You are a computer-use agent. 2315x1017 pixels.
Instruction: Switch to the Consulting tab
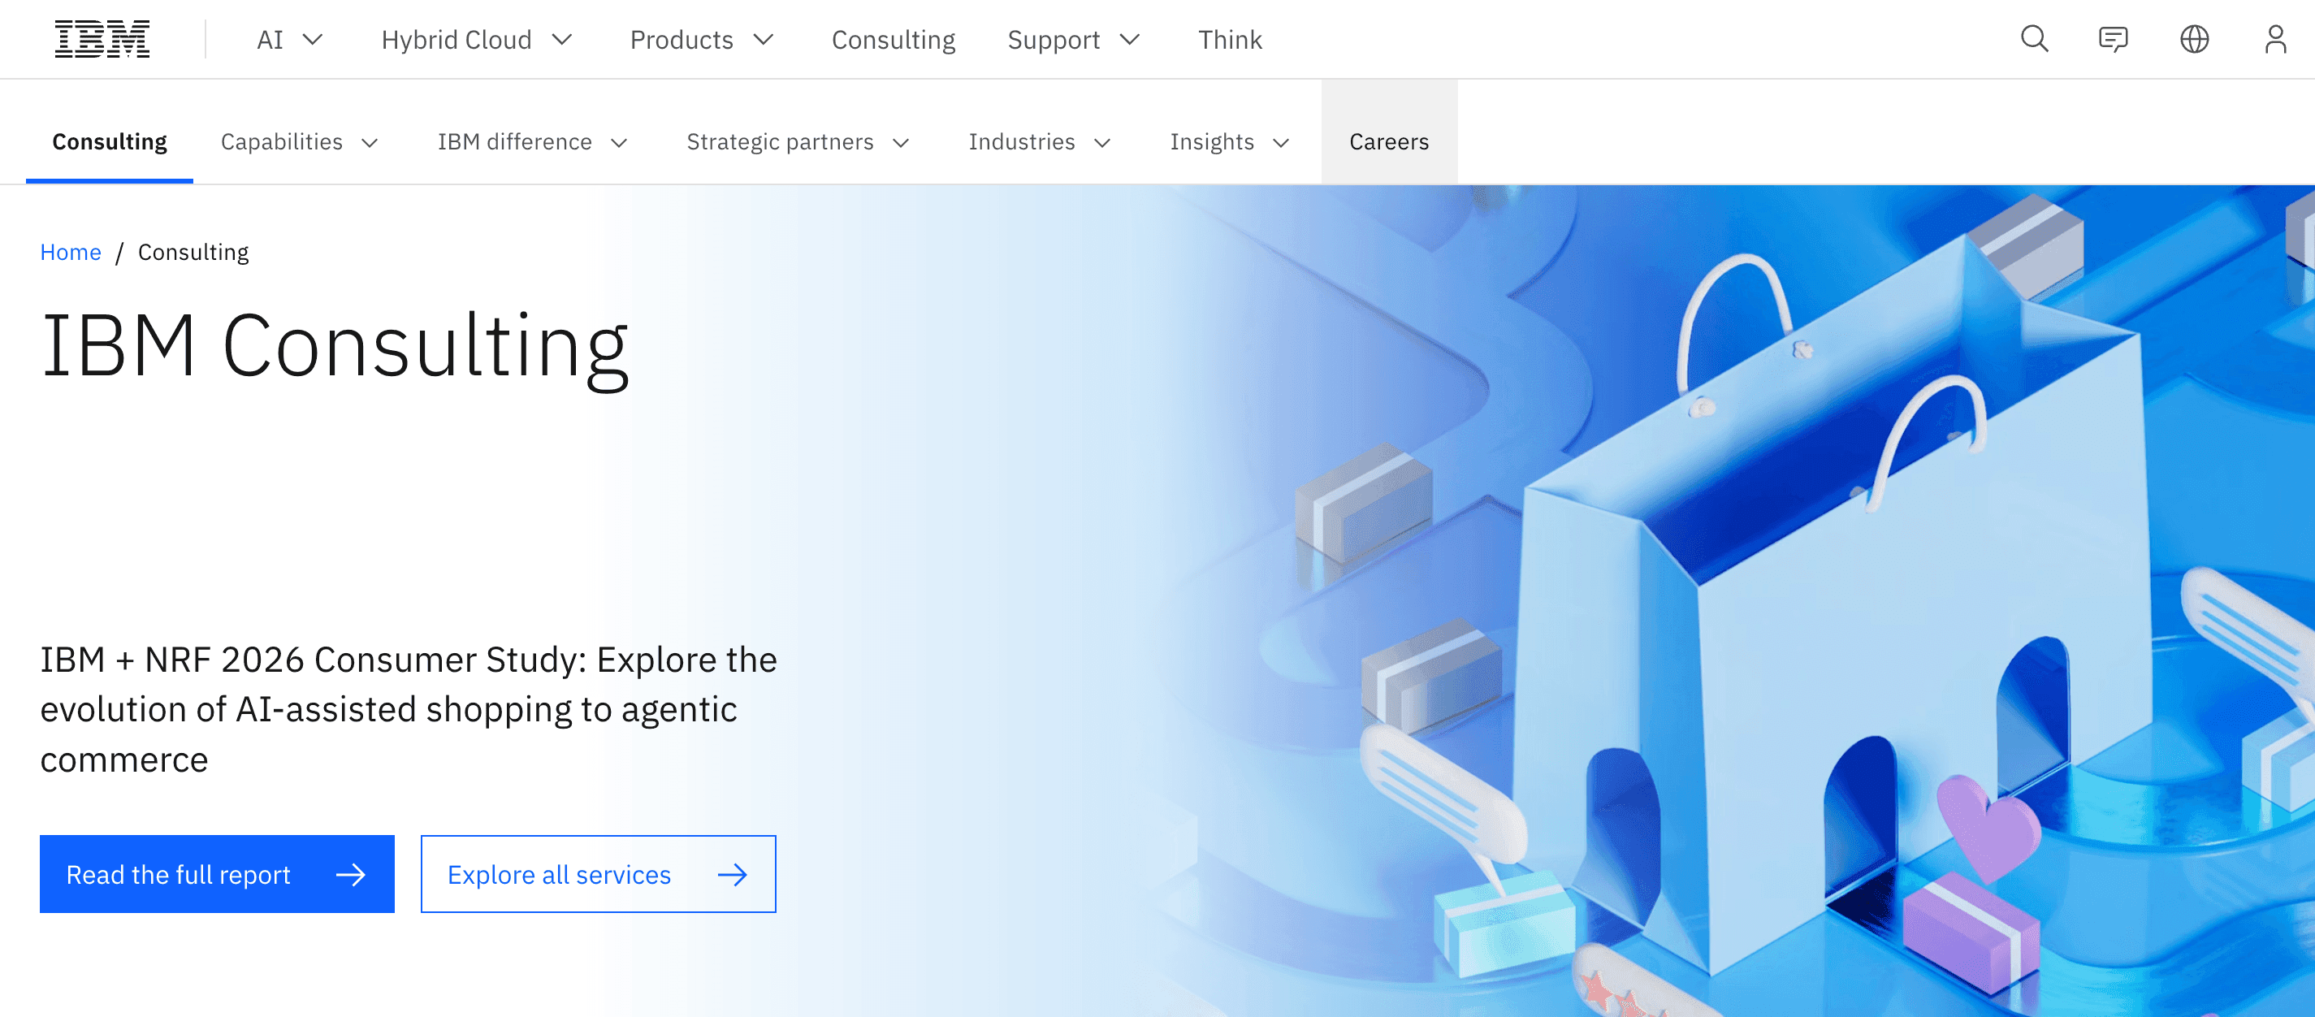click(x=109, y=141)
